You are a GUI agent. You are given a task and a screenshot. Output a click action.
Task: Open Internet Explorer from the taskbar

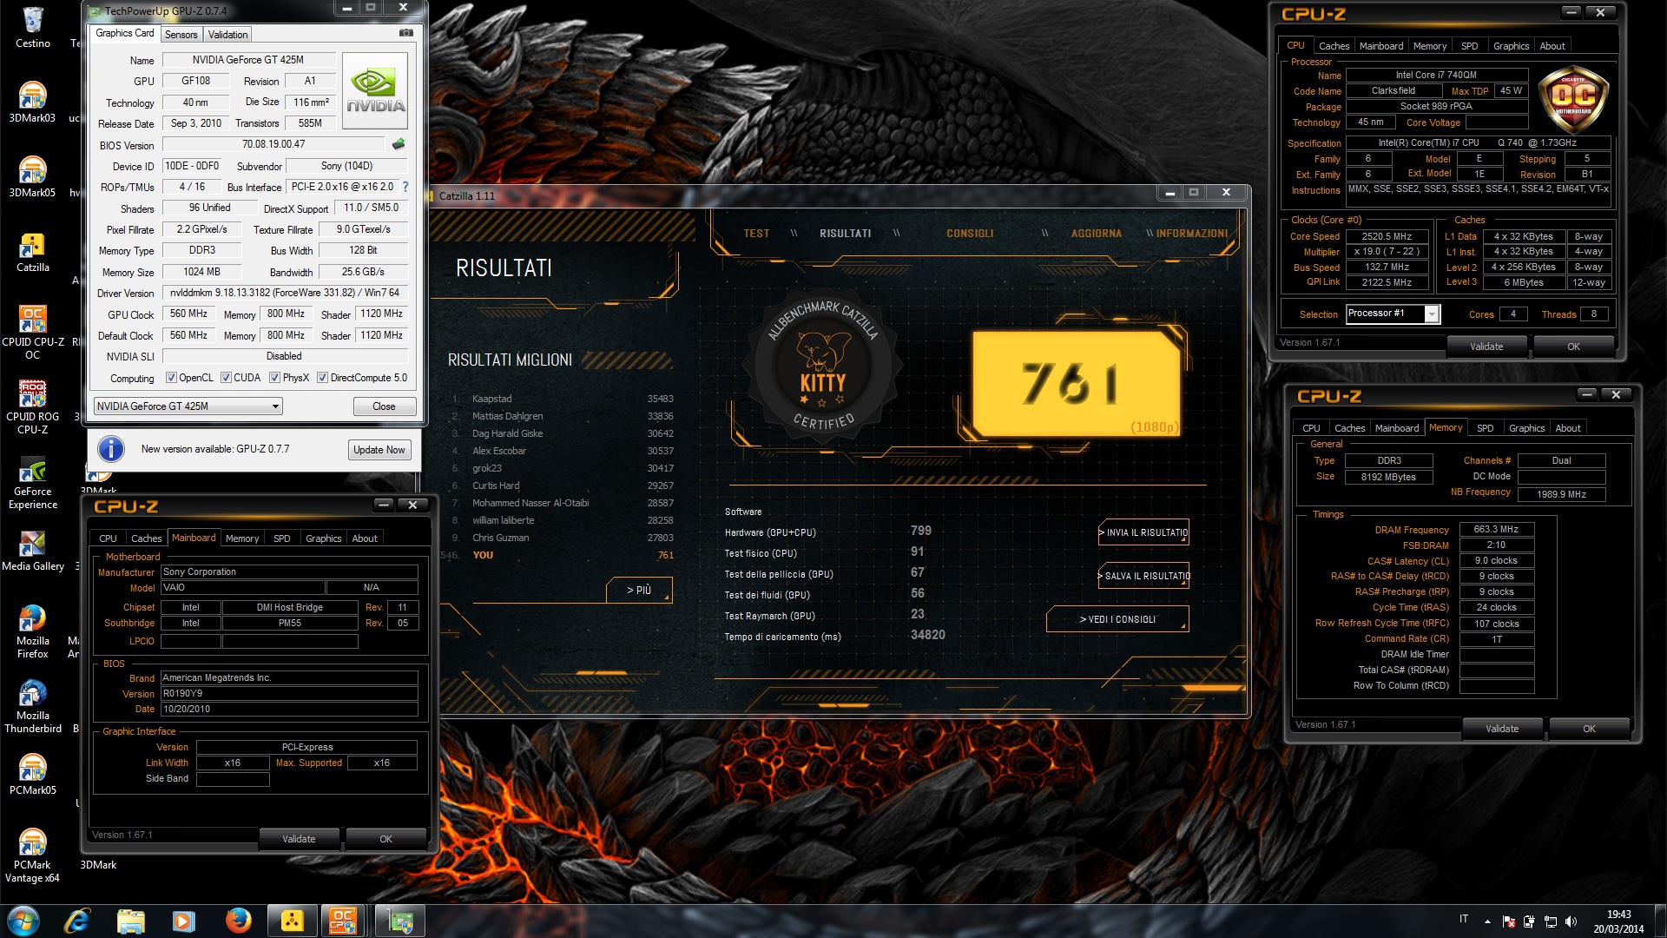point(76,921)
